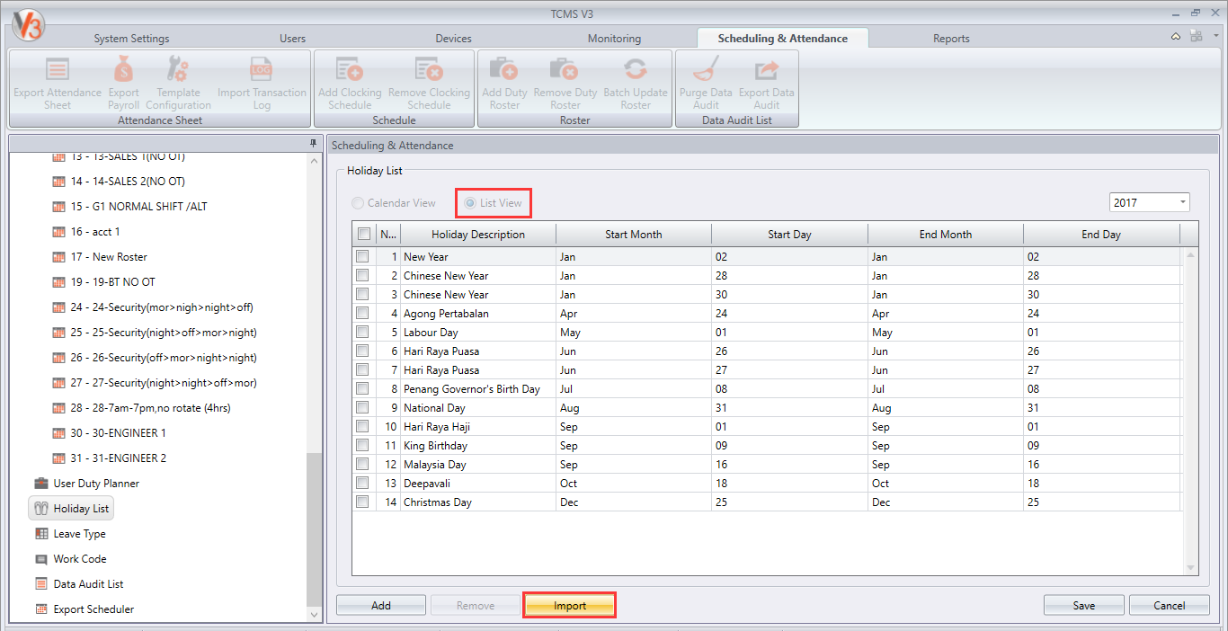Screen dimensions: 1228x631
Task: Select the Scheduling & Attendance tab
Action: [x=782, y=39]
